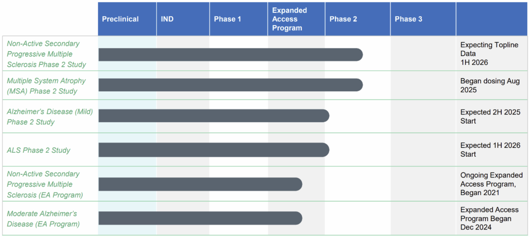Click the MSA Phase 2 Study progress bar

230,85
